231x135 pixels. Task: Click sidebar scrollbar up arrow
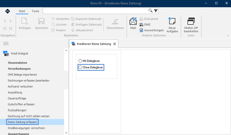point(66,50)
